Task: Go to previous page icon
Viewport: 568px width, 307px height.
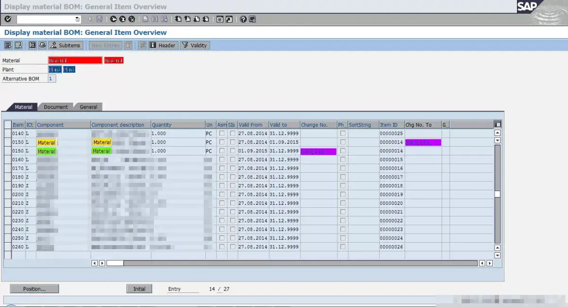Action: click(187, 19)
